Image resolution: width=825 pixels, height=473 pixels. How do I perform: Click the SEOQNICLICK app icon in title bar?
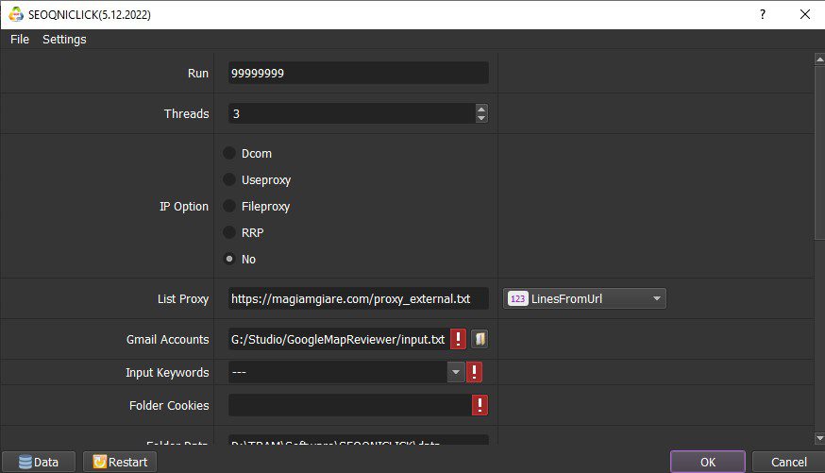click(x=16, y=14)
